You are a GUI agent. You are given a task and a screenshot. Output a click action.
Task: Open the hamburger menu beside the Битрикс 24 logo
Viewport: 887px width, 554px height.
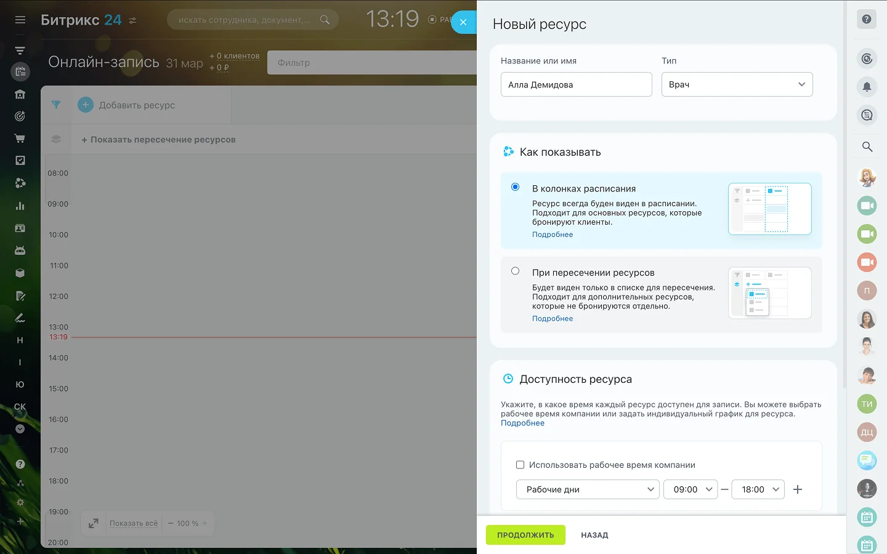[20, 20]
